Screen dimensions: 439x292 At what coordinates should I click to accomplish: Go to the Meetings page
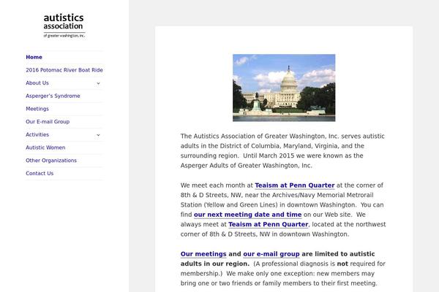(37, 109)
